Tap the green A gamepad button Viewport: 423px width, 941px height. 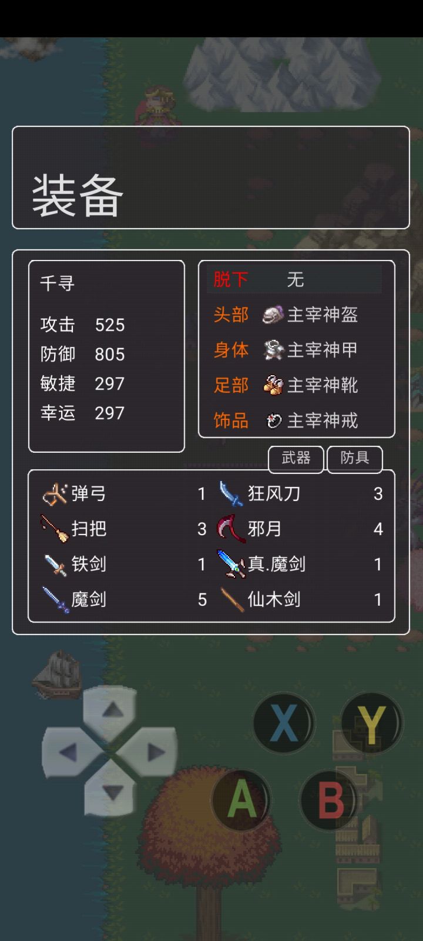click(x=241, y=800)
